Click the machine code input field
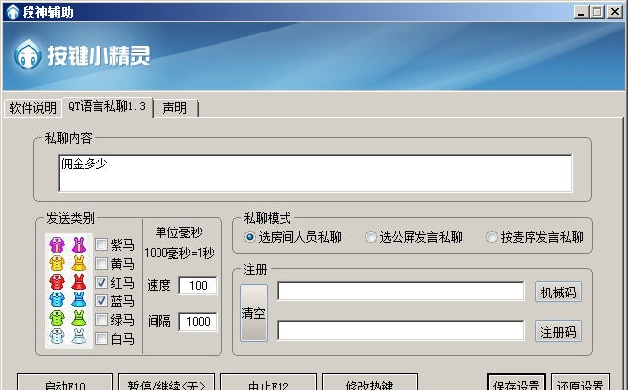The height and width of the screenshot is (390, 628). point(400,291)
